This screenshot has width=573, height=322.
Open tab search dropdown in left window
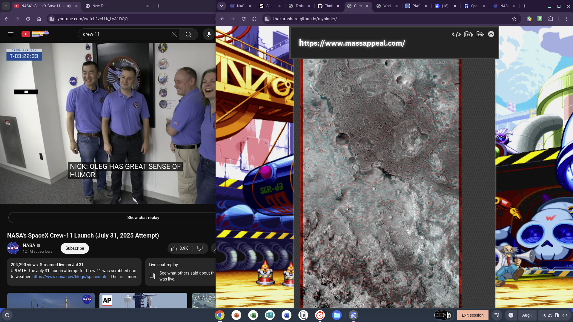(x=6, y=6)
